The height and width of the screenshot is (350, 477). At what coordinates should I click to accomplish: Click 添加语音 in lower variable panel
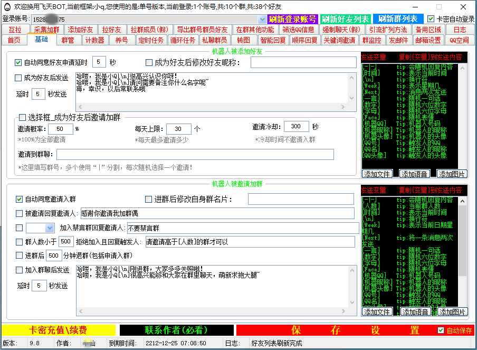pyautogui.click(x=415, y=312)
